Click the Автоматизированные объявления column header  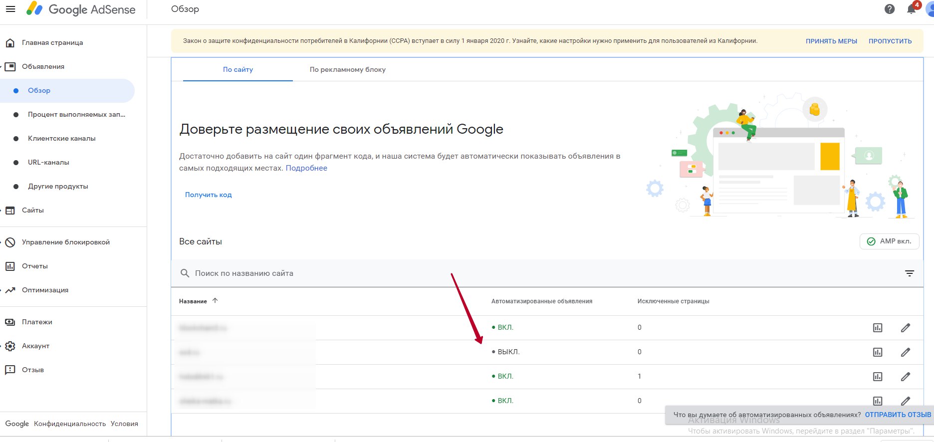[542, 301]
